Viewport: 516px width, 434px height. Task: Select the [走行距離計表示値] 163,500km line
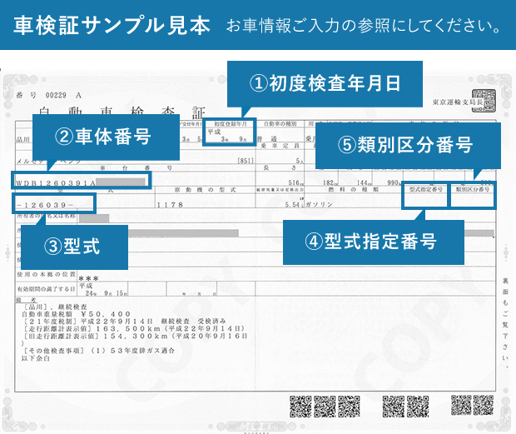(x=134, y=329)
